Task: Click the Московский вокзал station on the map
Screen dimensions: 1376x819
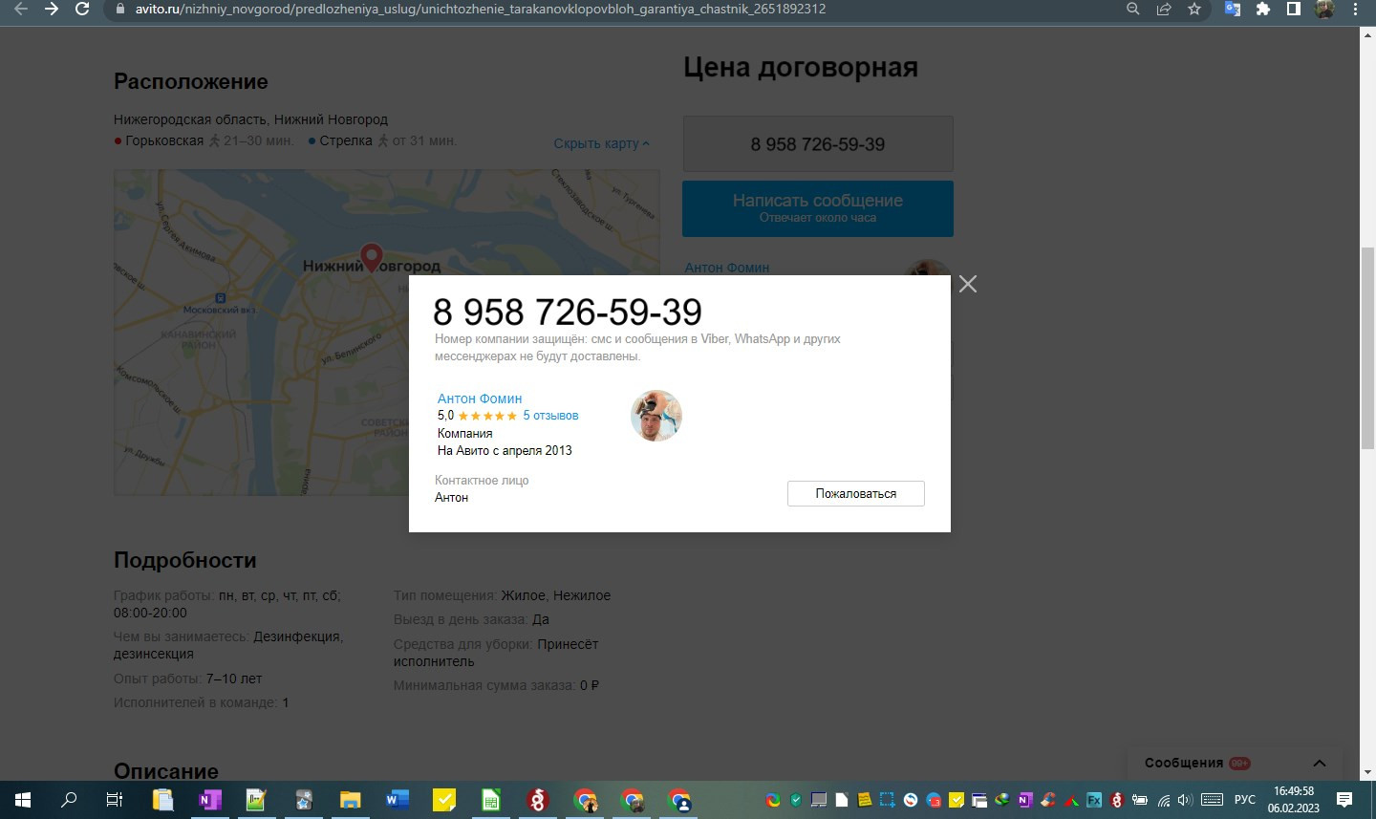Action: 220,304
